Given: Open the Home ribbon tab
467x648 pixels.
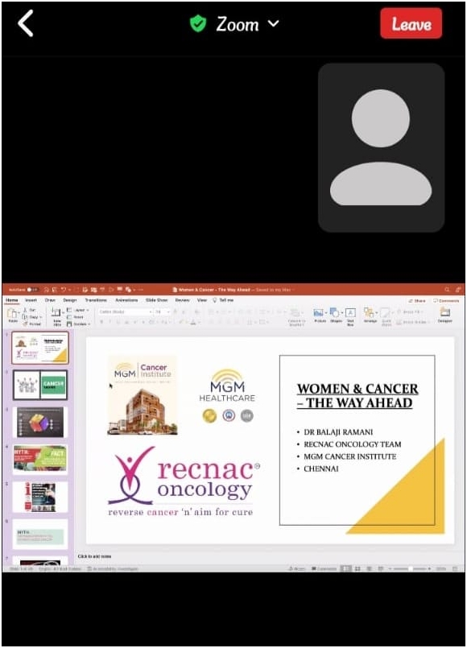Looking at the screenshot, I should point(12,300).
